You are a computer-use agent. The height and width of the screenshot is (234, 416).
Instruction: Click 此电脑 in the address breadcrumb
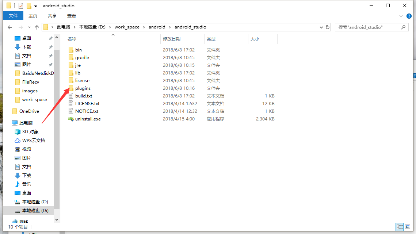[64, 27]
